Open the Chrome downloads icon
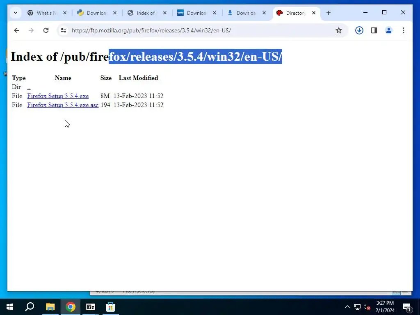 click(x=359, y=30)
